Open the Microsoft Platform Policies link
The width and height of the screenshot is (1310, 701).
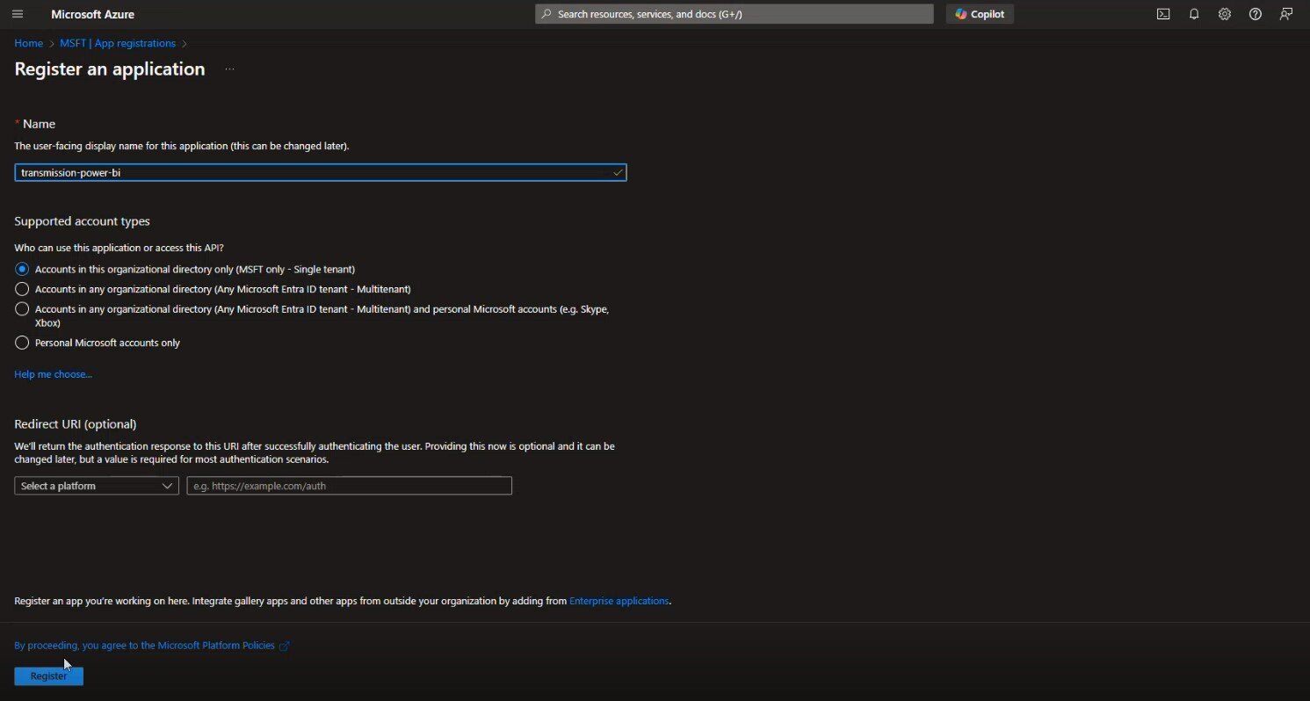tap(144, 646)
